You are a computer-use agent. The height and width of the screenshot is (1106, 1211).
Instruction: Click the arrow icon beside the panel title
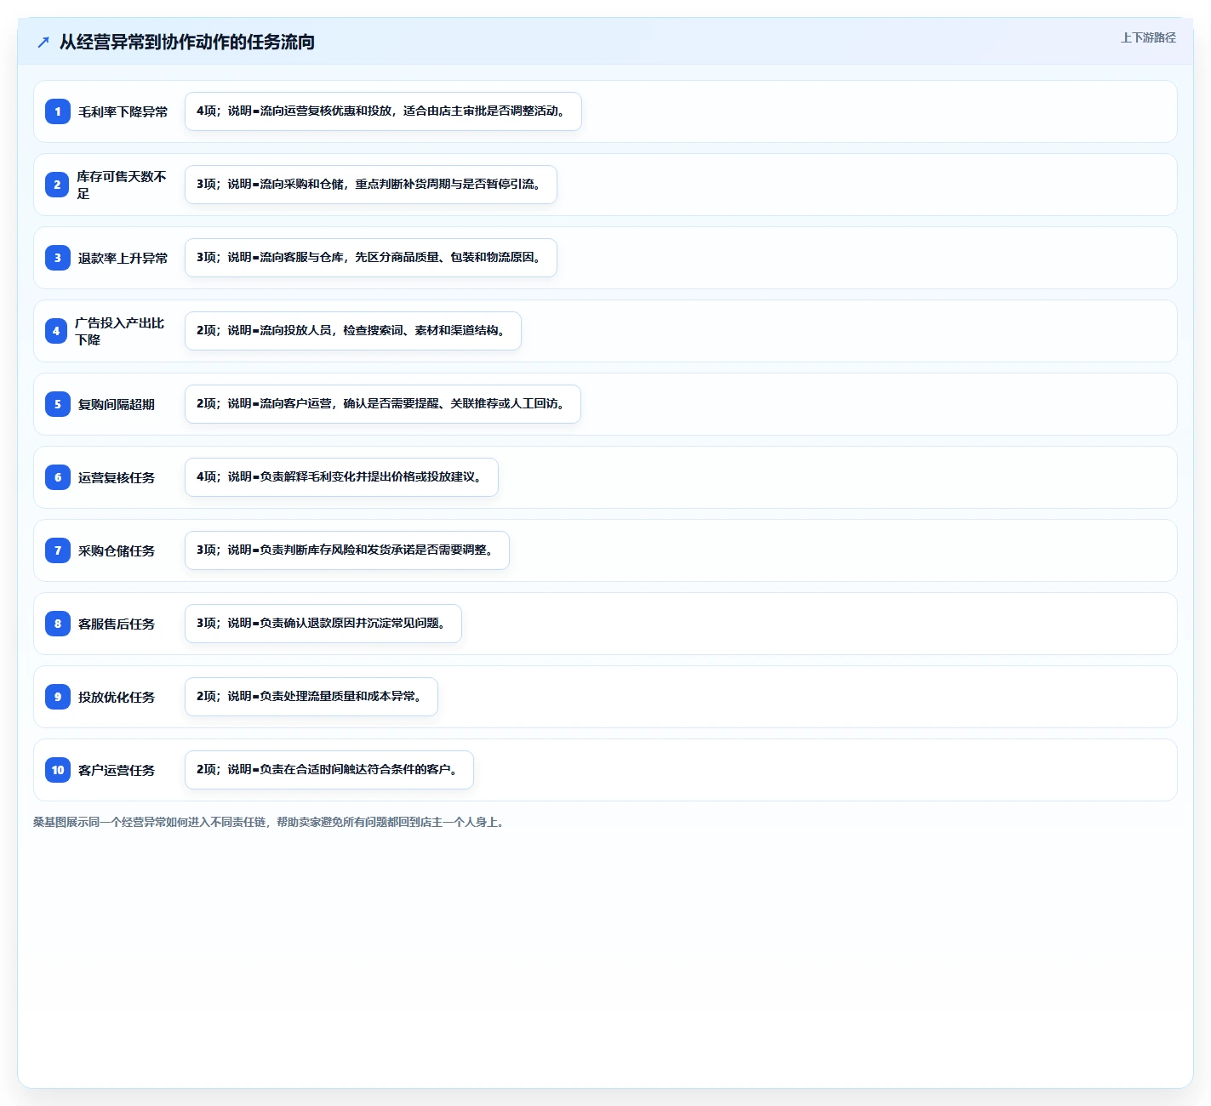click(x=43, y=42)
